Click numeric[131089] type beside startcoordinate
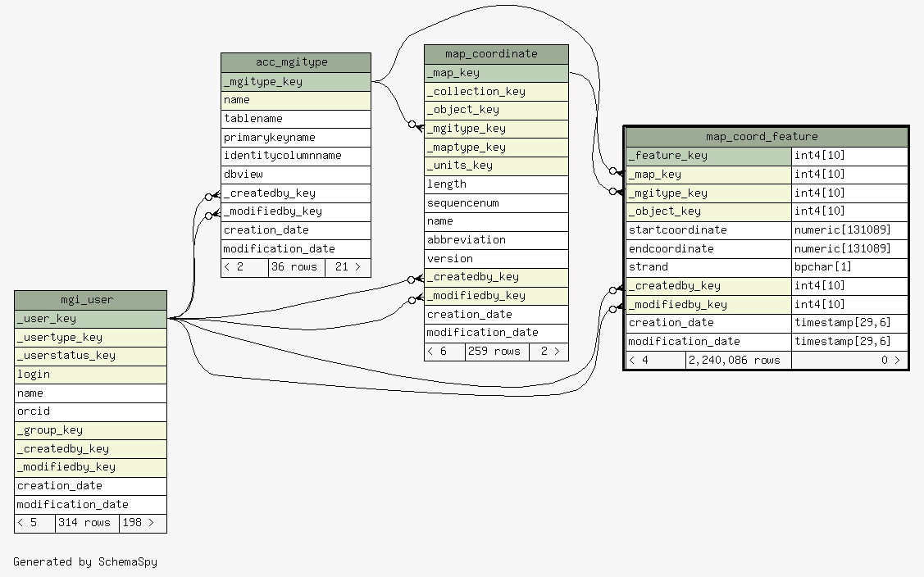The width and height of the screenshot is (924, 577). click(849, 230)
